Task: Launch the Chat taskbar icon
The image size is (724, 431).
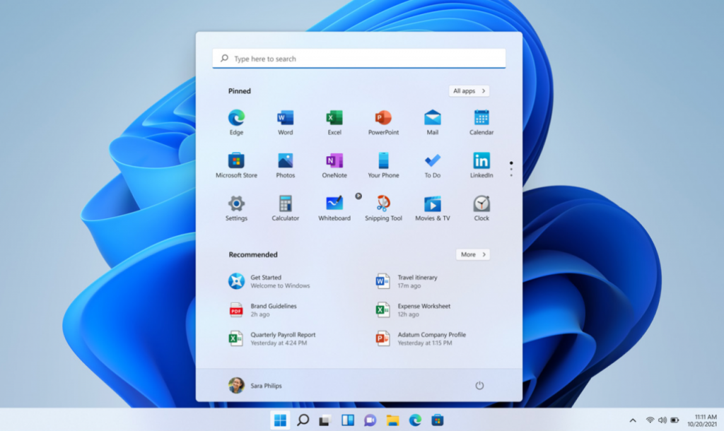Action: click(x=370, y=420)
